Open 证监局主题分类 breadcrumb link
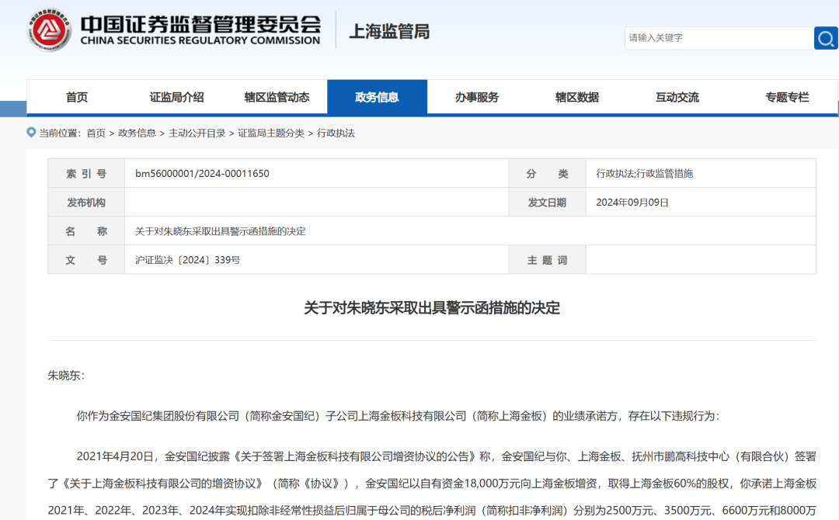Screen dimensions: 839x520 (271, 133)
